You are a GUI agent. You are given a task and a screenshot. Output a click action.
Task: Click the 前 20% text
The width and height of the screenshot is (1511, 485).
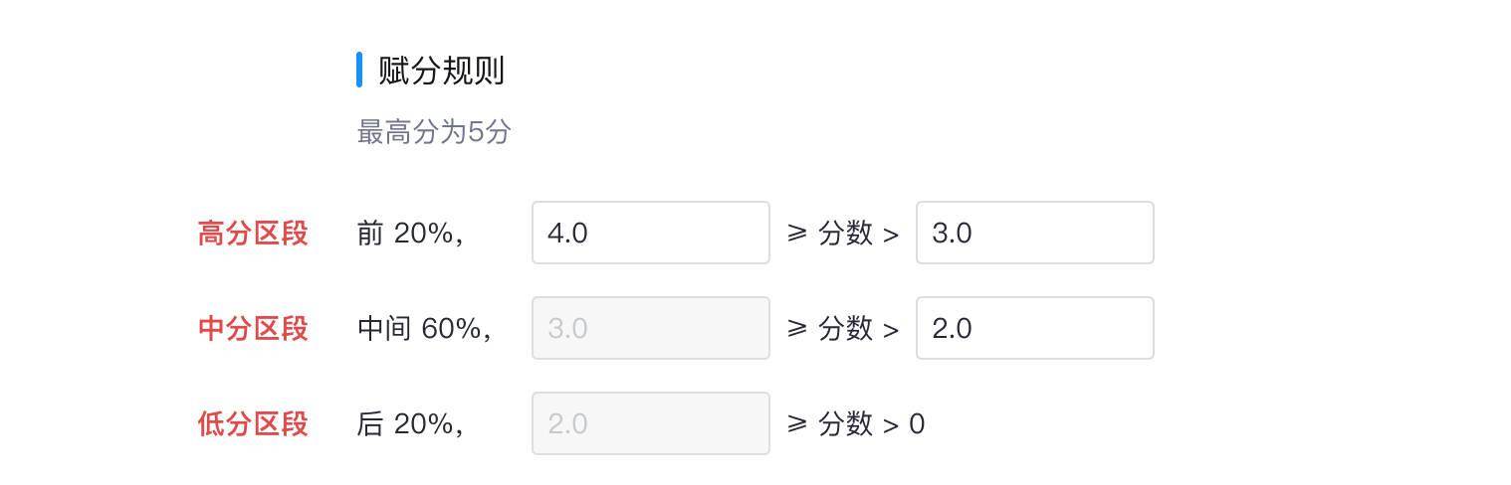409,234
